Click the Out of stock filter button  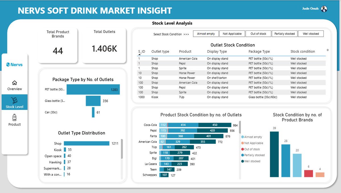point(258,34)
